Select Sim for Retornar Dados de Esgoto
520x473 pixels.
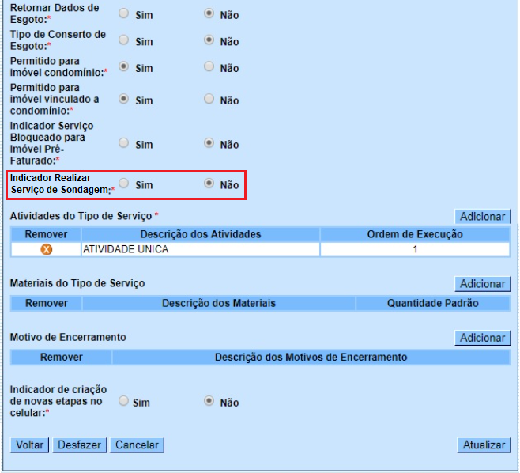[124, 13]
